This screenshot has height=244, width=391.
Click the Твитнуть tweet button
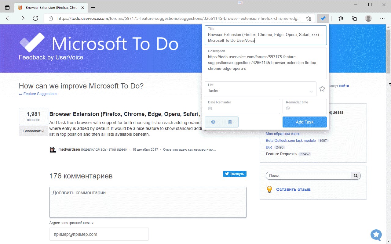(x=235, y=174)
